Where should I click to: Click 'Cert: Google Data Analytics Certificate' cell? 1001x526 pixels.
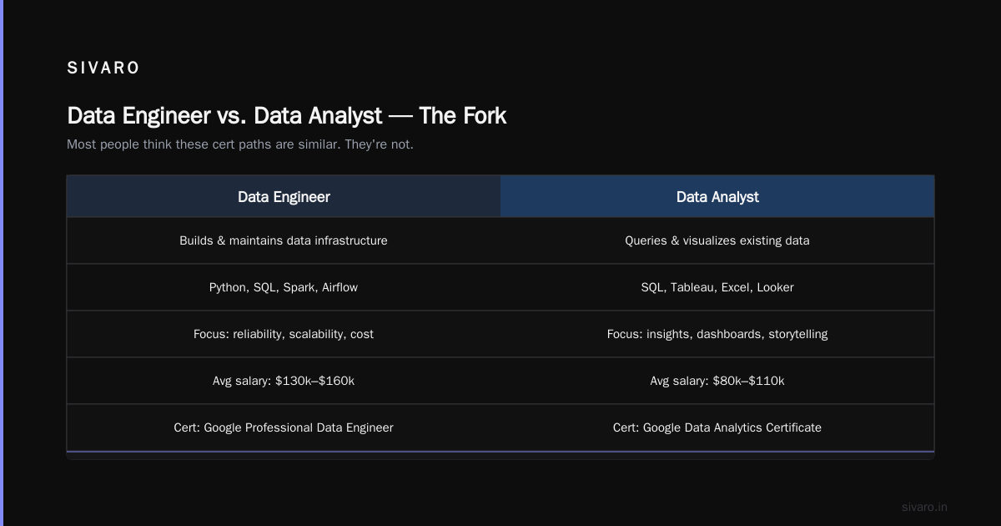coord(717,427)
